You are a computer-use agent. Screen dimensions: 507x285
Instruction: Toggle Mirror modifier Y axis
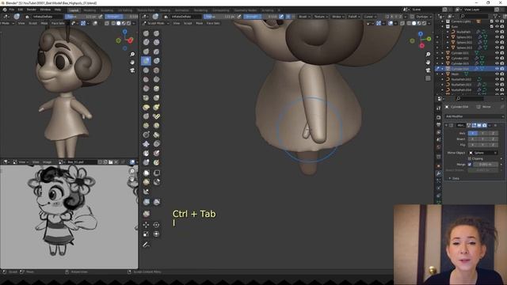(x=482, y=133)
